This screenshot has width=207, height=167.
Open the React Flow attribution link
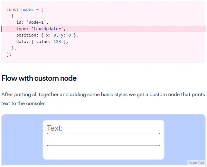pos(196,163)
